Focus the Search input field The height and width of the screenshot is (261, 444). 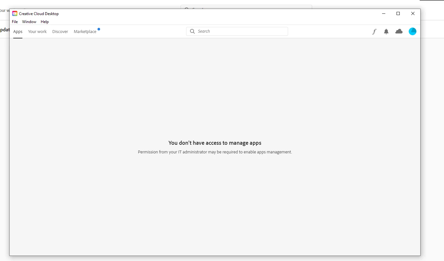point(237,31)
